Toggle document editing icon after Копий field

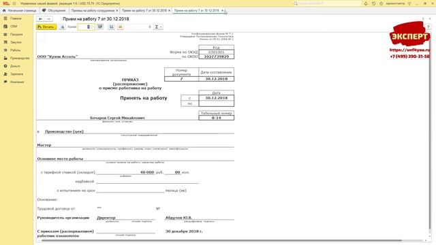100,27
